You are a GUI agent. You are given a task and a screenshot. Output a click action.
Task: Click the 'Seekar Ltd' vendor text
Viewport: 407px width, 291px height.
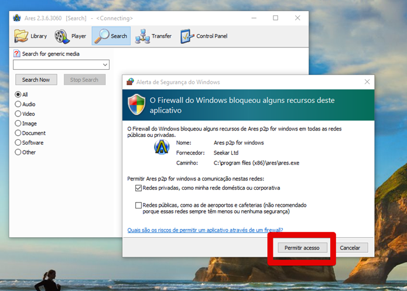point(226,153)
